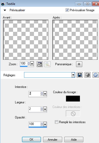The height and width of the screenshot is (143, 99).
Task: Open the Zoom value dropdown arrow
Action: click(x=32, y=64)
